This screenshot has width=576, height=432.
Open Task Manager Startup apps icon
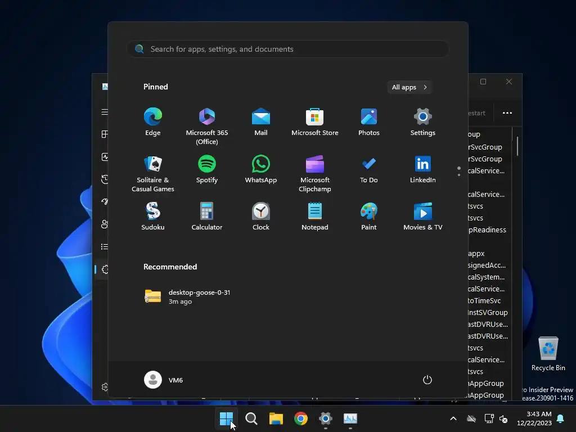pyautogui.click(x=105, y=201)
